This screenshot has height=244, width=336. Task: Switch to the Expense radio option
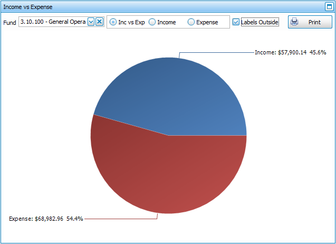(x=191, y=22)
